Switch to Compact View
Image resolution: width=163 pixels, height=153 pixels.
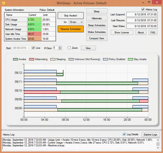[96, 38]
